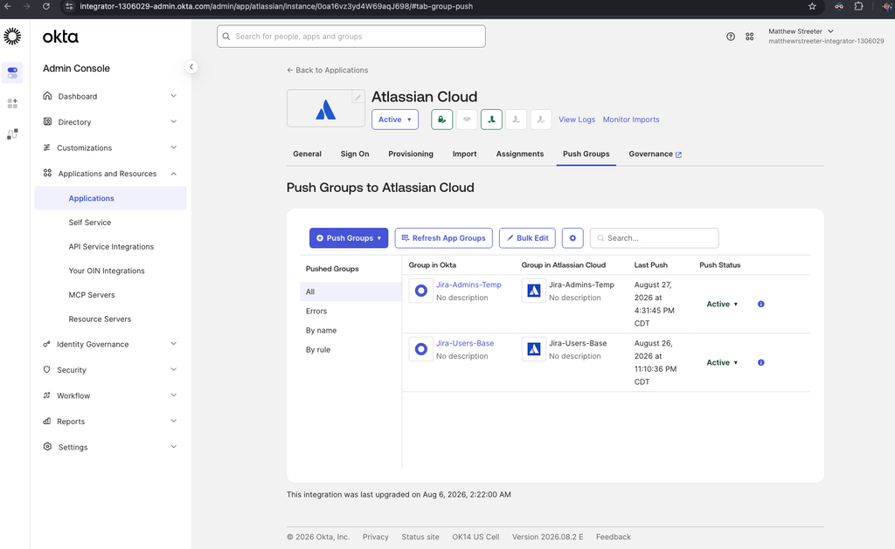The width and height of the screenshot is (895, 549).
Task: Click the grey import users status icon
Action: pos(516,120)
